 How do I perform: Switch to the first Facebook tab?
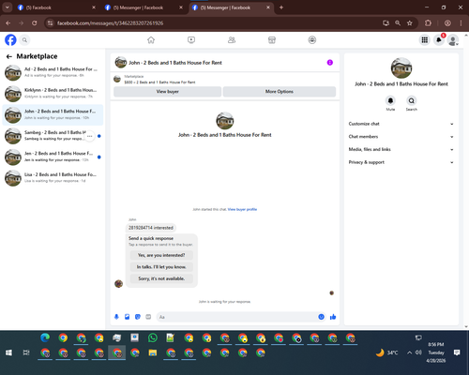pyautogui.click(x=56, y=7)
